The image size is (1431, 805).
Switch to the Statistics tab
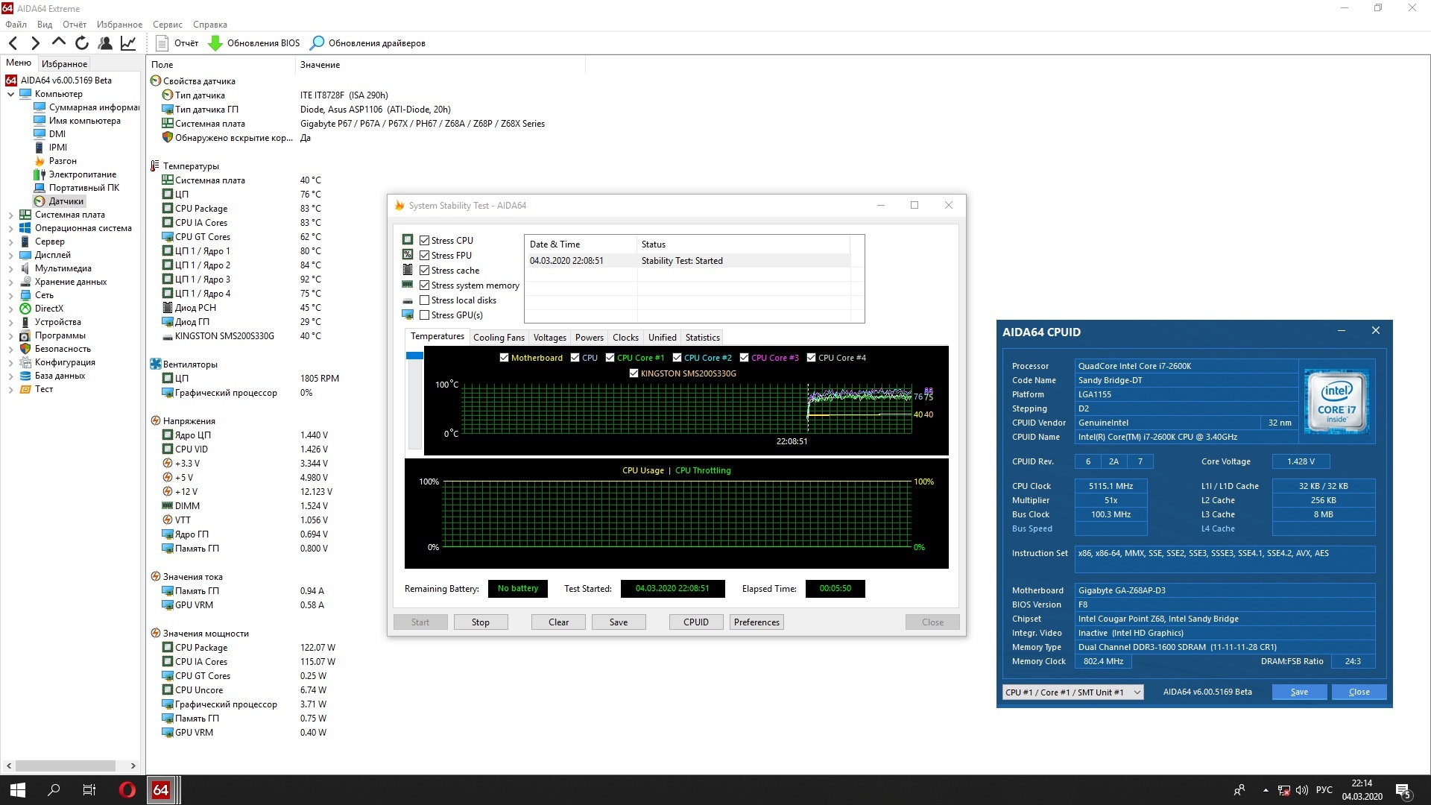(703, 338)
